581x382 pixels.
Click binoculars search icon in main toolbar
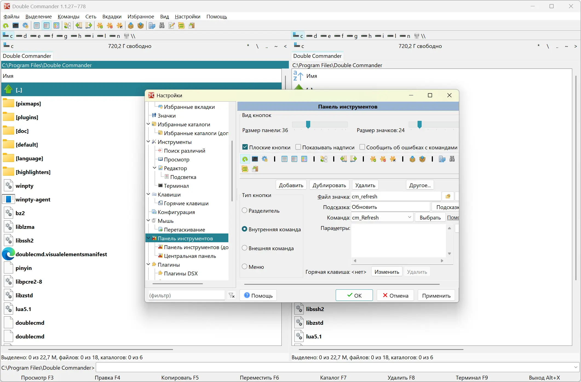162,26
